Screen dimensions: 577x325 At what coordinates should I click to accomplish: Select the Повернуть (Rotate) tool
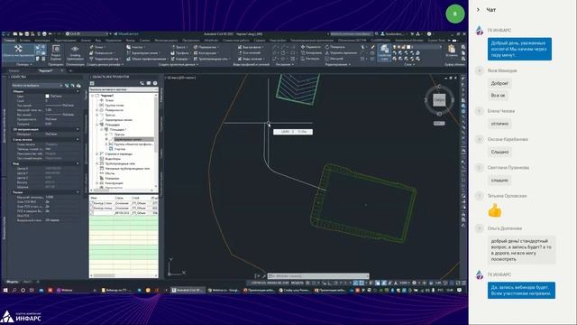tap(335, 47)
